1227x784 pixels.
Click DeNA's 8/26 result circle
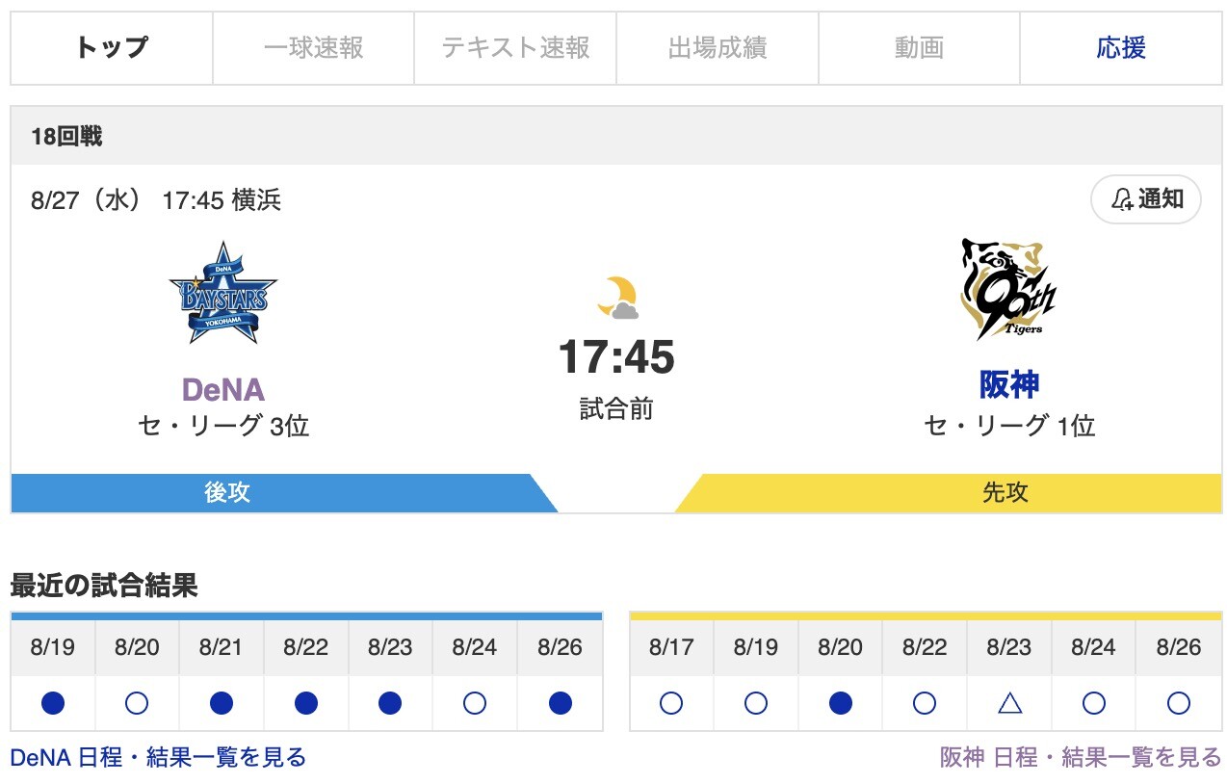point(560,704)
